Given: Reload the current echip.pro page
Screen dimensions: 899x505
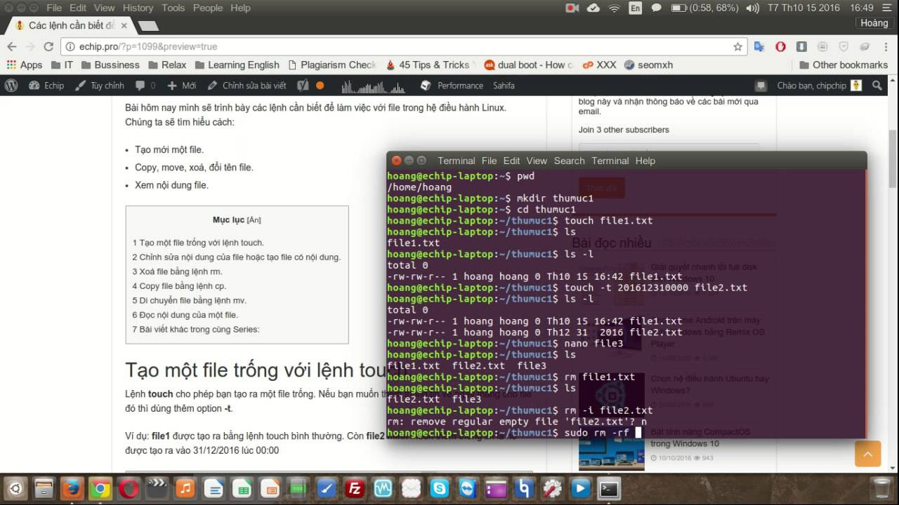Looking at the screenshot, I should pos(48,46).
